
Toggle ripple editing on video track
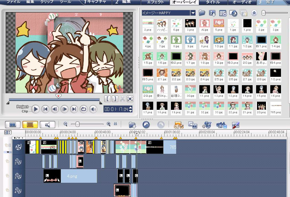click(8, 145)
